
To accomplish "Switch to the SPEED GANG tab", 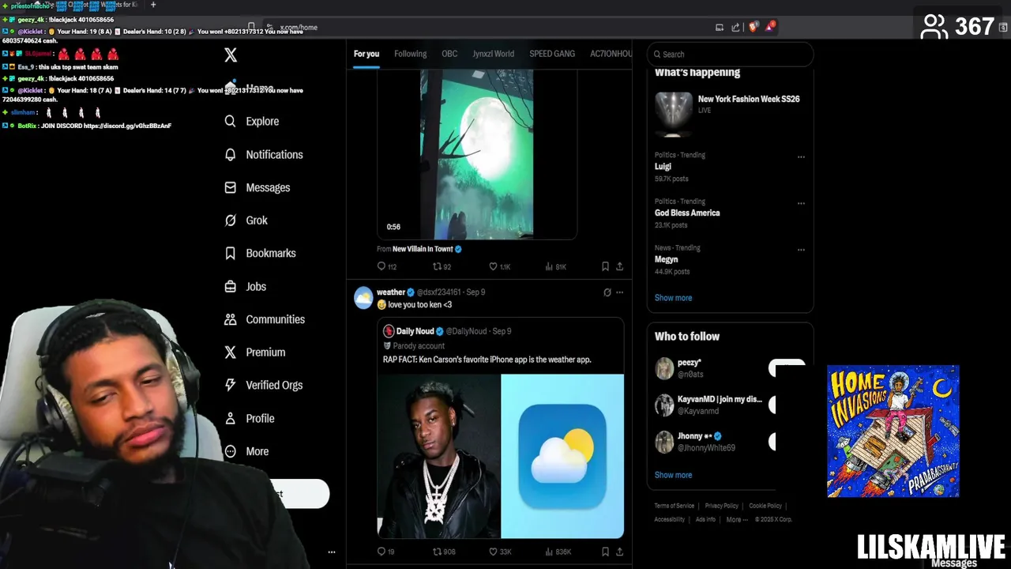I will (552, 54).
